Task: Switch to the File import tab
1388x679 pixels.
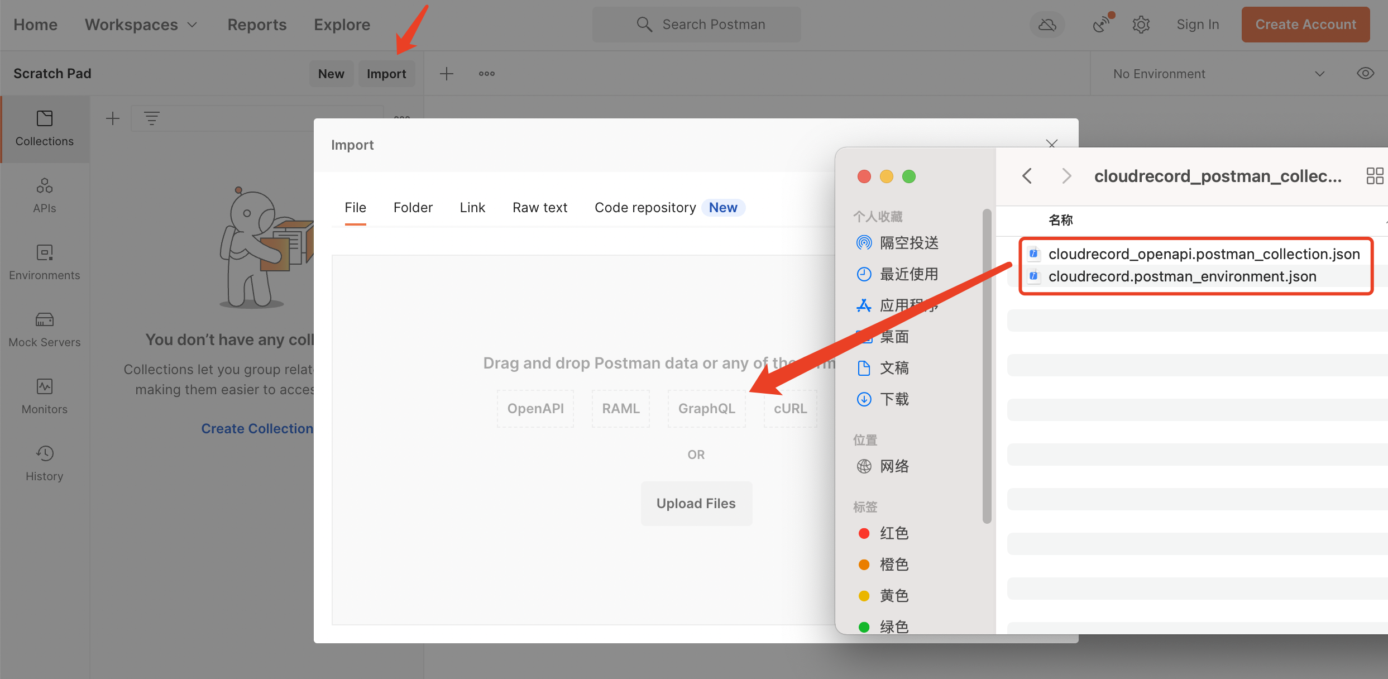Action: [x=355, y=208]
